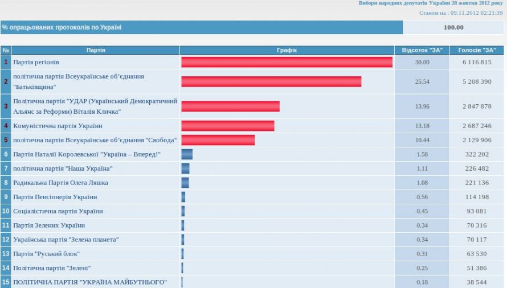Click the red bar for Партія регіонів

(287, 62)
